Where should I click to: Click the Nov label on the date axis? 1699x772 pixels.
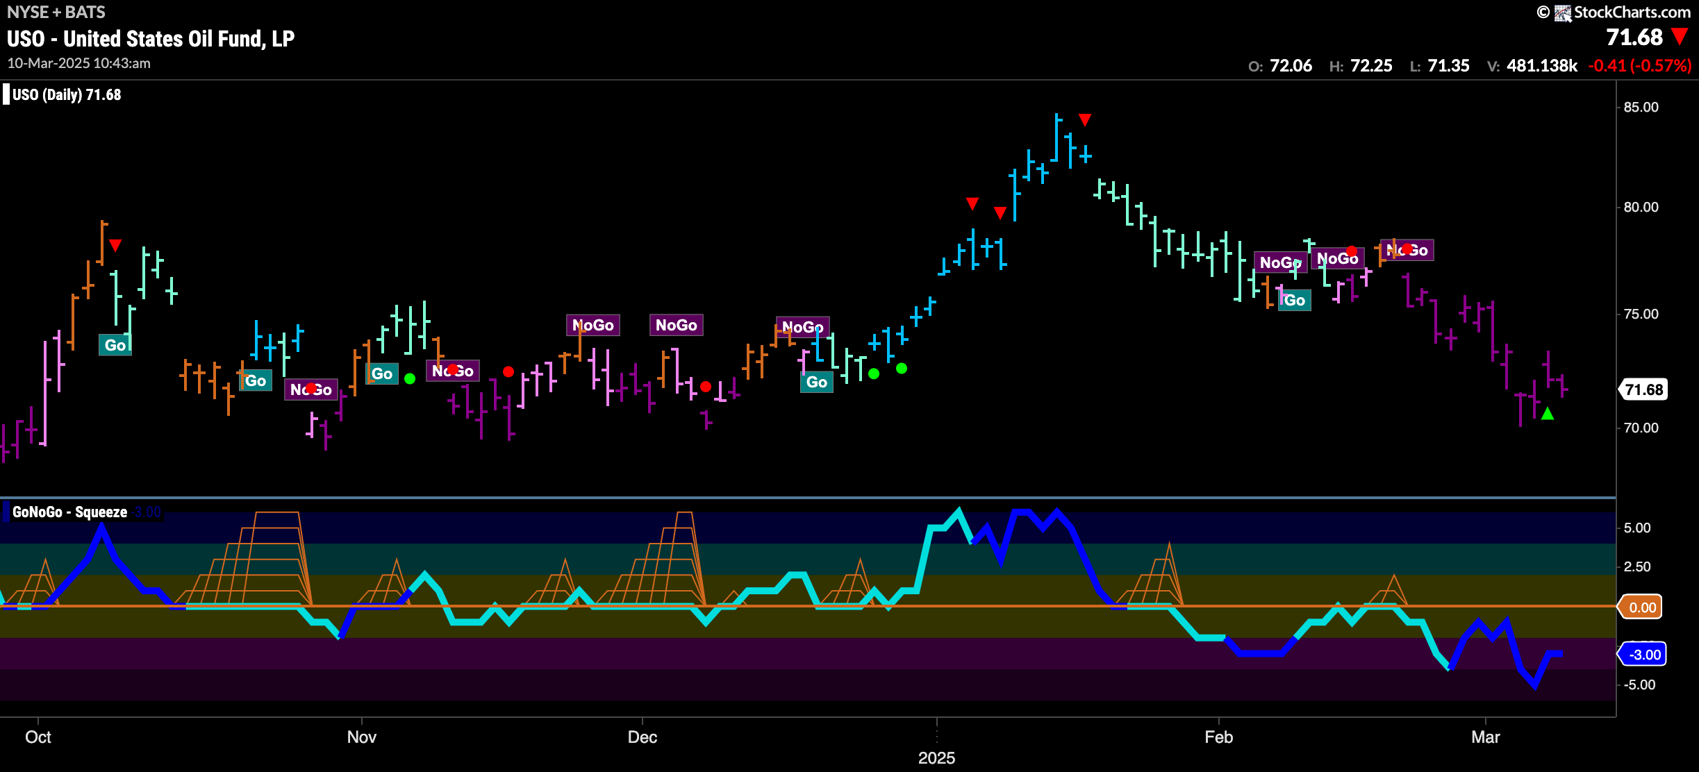point(362,737)
